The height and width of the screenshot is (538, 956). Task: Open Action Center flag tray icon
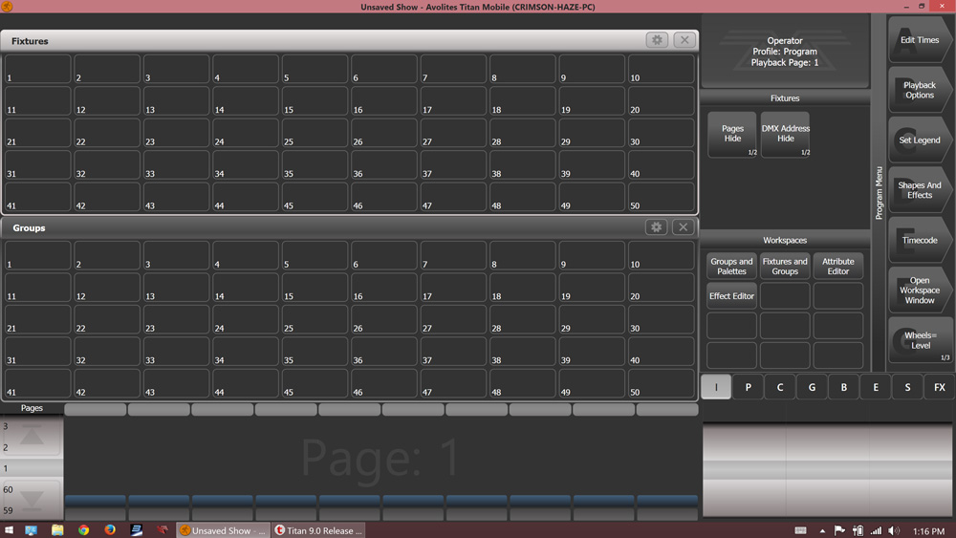(x=839, y=530)
